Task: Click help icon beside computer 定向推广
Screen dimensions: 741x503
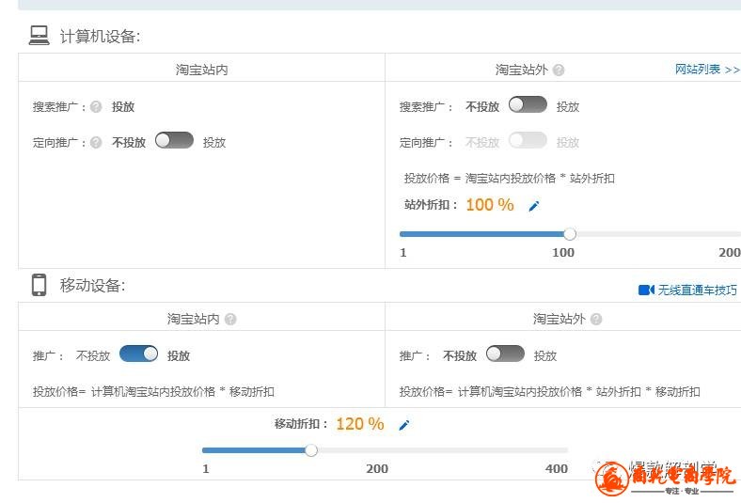Action: [x=96, y=143]
